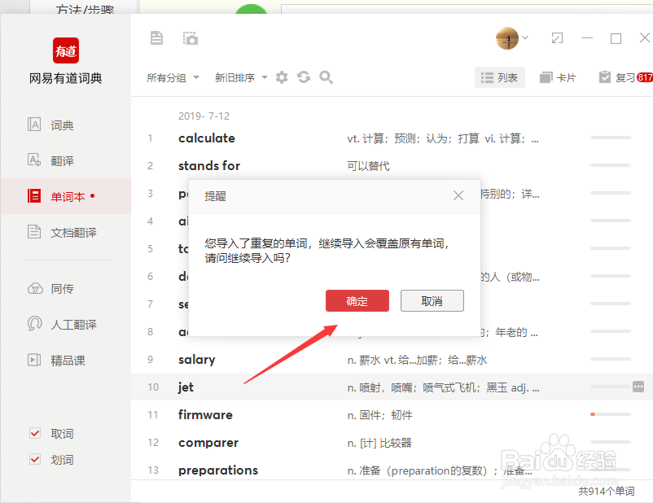
Task: Open the ellipsis menu on the jet entry
Action: (637, 387)
